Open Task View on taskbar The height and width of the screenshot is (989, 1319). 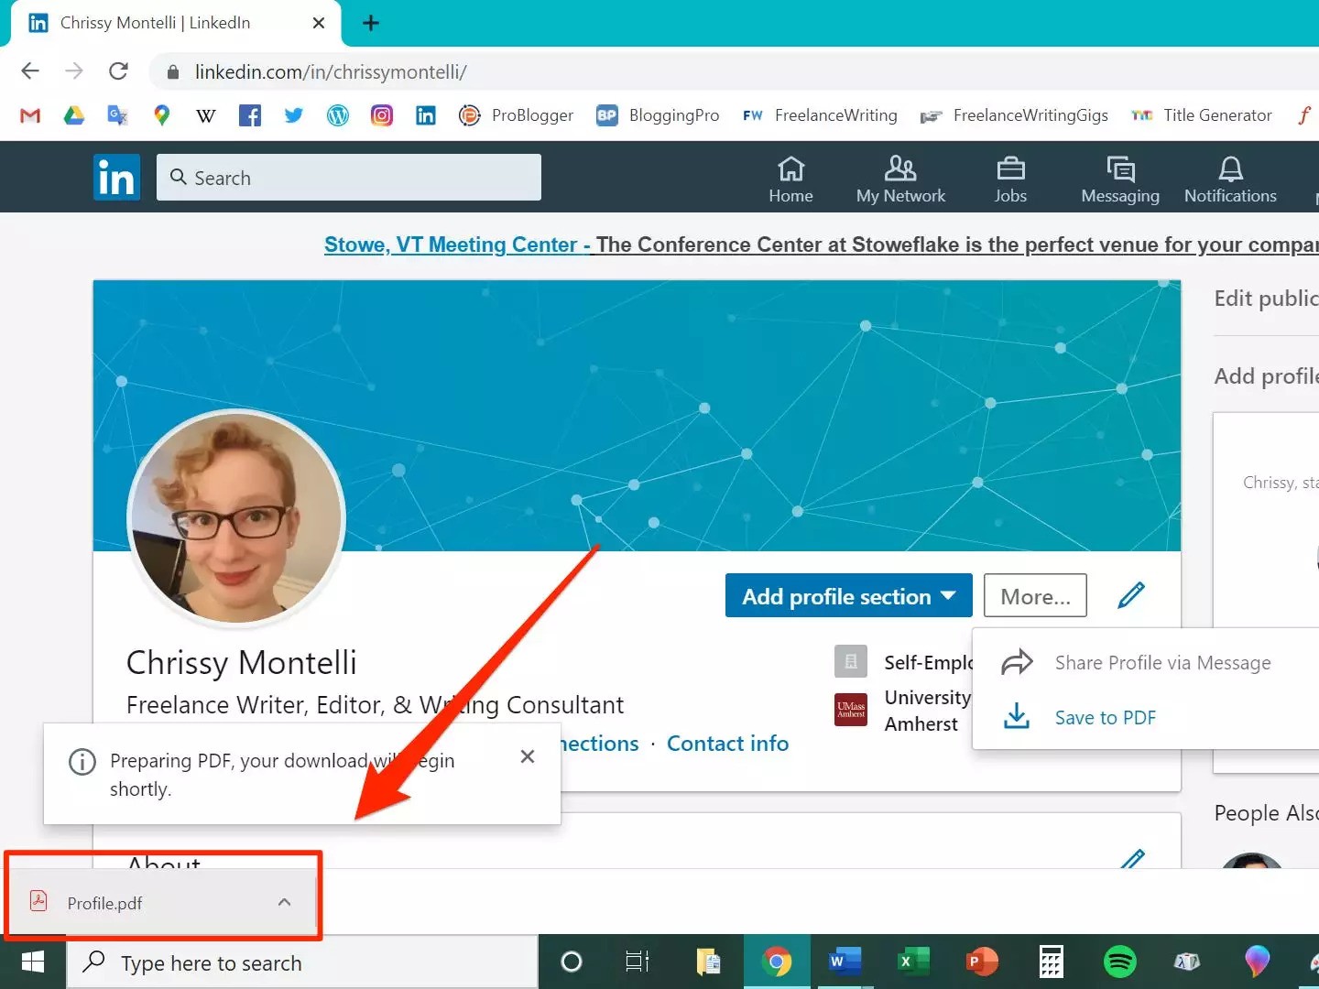(638, 962)
